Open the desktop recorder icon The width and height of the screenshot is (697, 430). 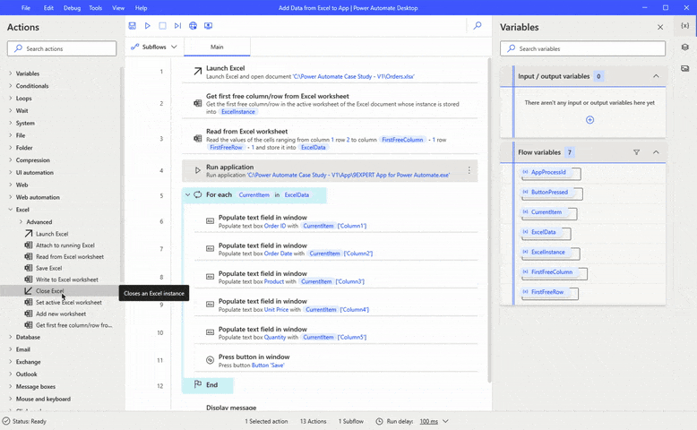click(x=208, y=26)
